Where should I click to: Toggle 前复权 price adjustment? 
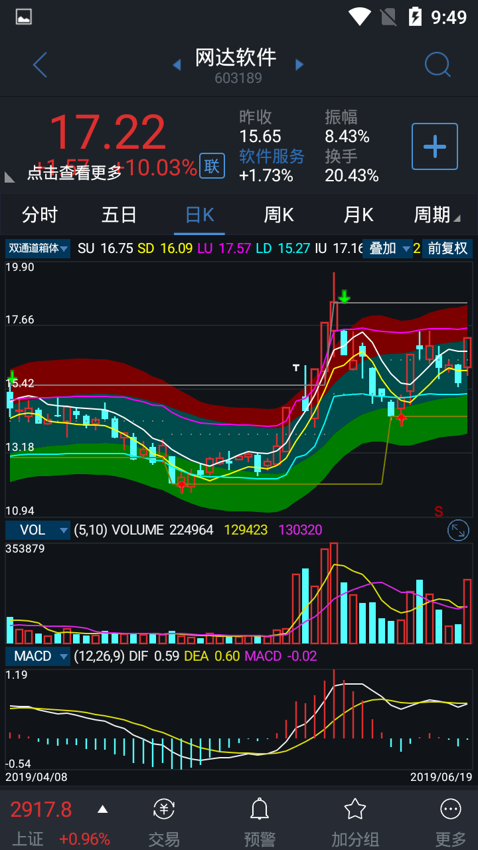coord(447,249)
